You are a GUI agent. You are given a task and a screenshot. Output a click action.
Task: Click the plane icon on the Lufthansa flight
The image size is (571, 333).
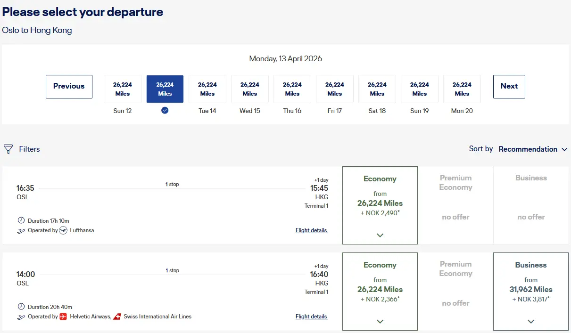[x=21, y=231]
